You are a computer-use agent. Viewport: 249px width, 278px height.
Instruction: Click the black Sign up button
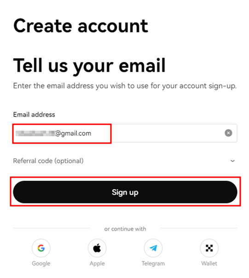125,192
